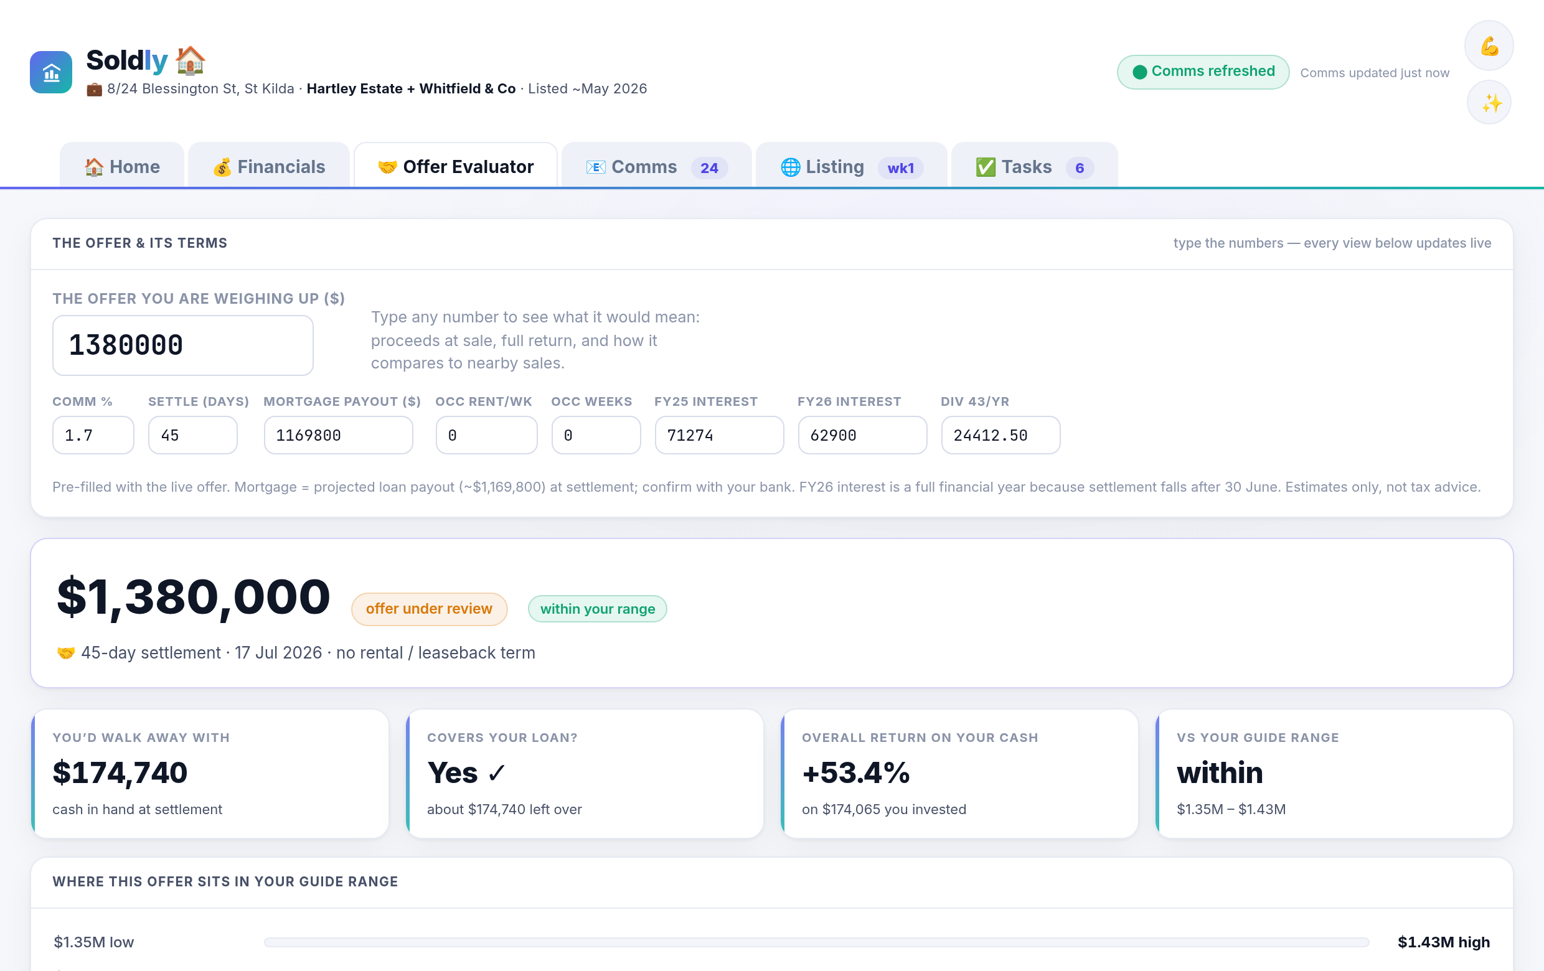1544x971 pixels.
Task: Click the $1.43M high label
Action: (x=1443, y=942)
